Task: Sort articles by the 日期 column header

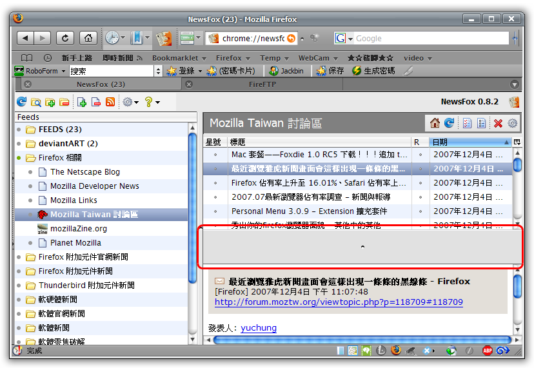Action: click(x=471, y=142)
